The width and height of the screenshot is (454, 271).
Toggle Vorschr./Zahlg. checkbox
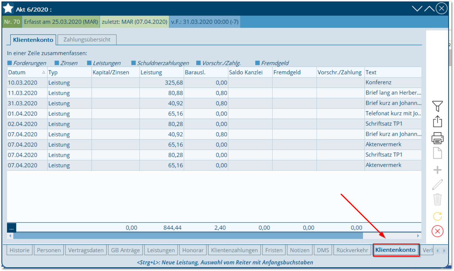[x=198, y=63]
